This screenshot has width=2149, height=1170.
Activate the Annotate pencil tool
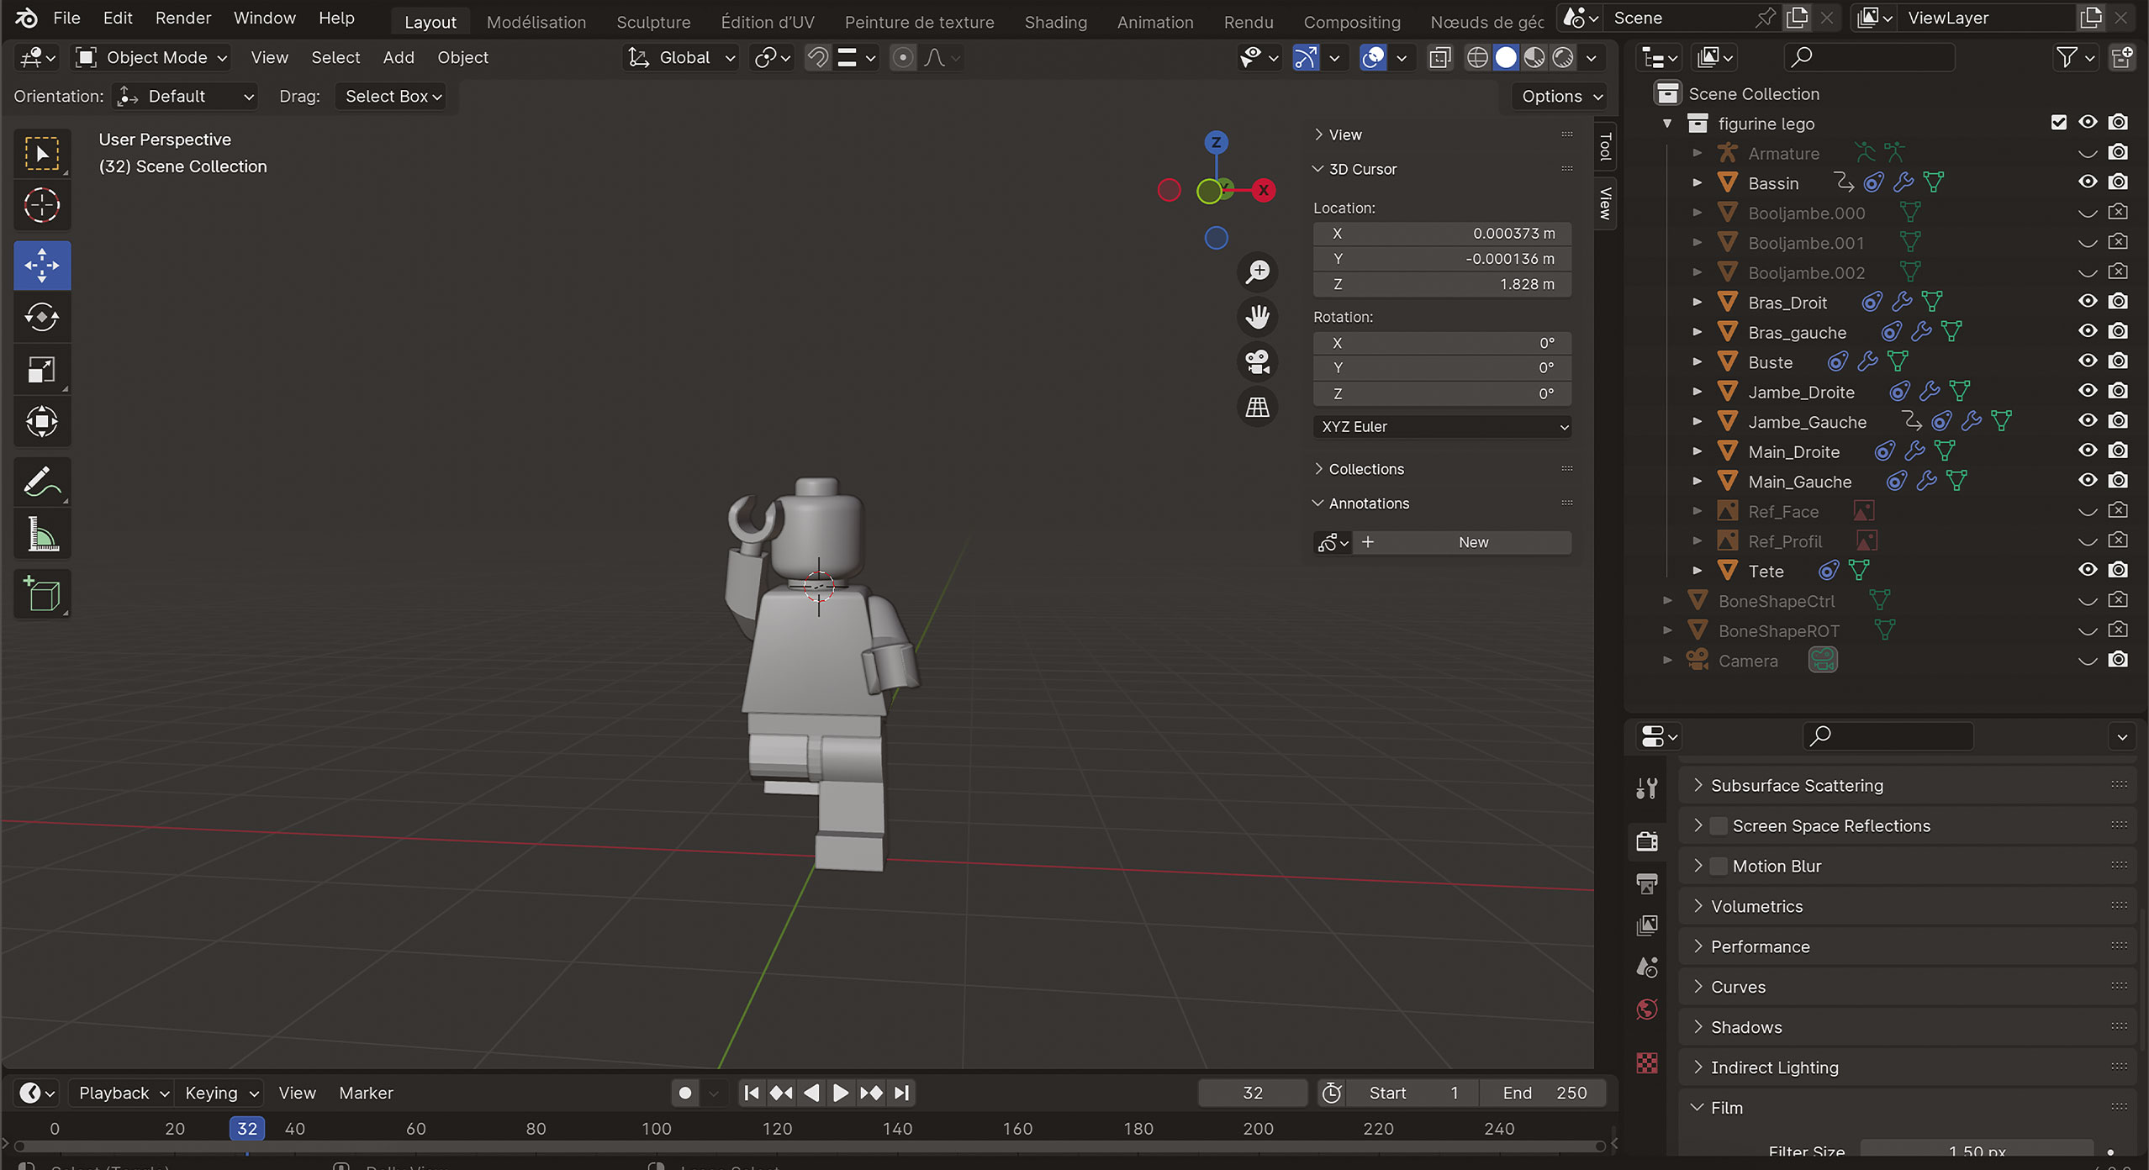42,482
